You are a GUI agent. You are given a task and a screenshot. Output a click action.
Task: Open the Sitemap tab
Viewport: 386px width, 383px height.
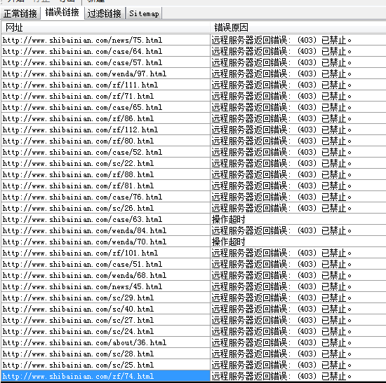coord(144,13)
